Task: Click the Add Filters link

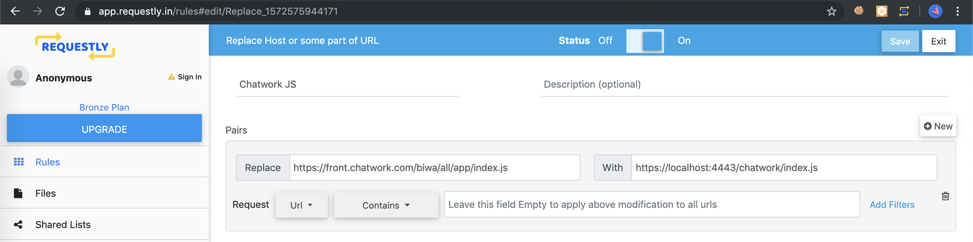Action: point(892,204)
